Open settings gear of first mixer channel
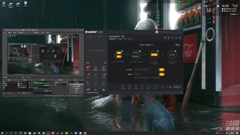This screenshot has height=135, width=240. click(51, 85)
